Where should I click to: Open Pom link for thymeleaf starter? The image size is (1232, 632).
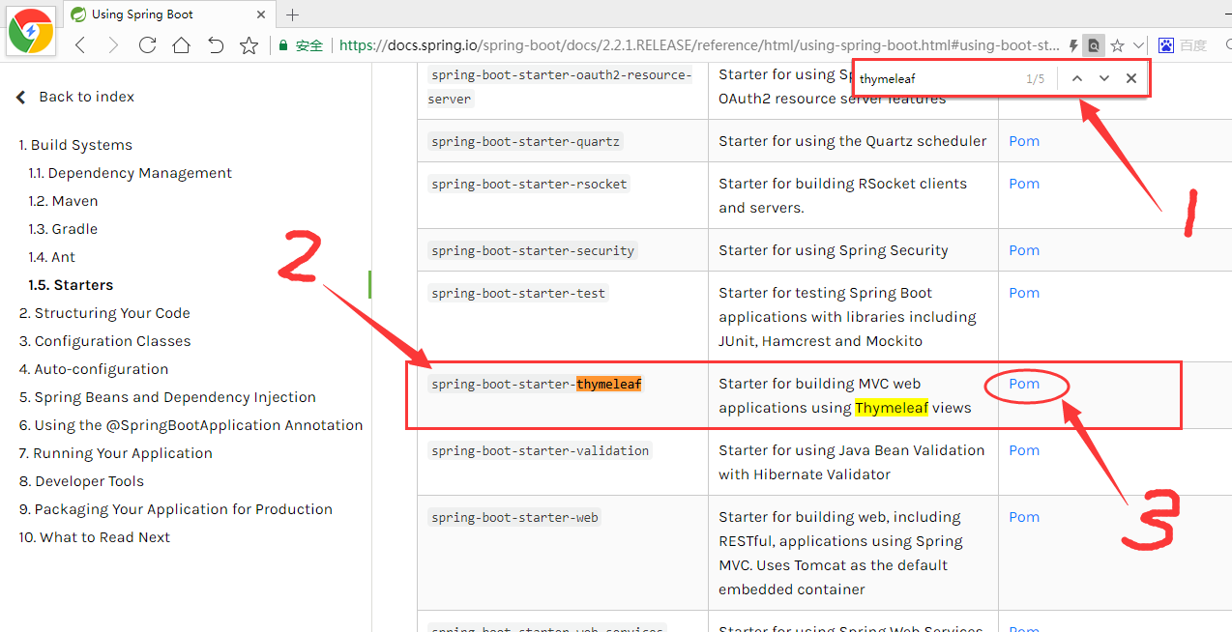(1024, 384)
